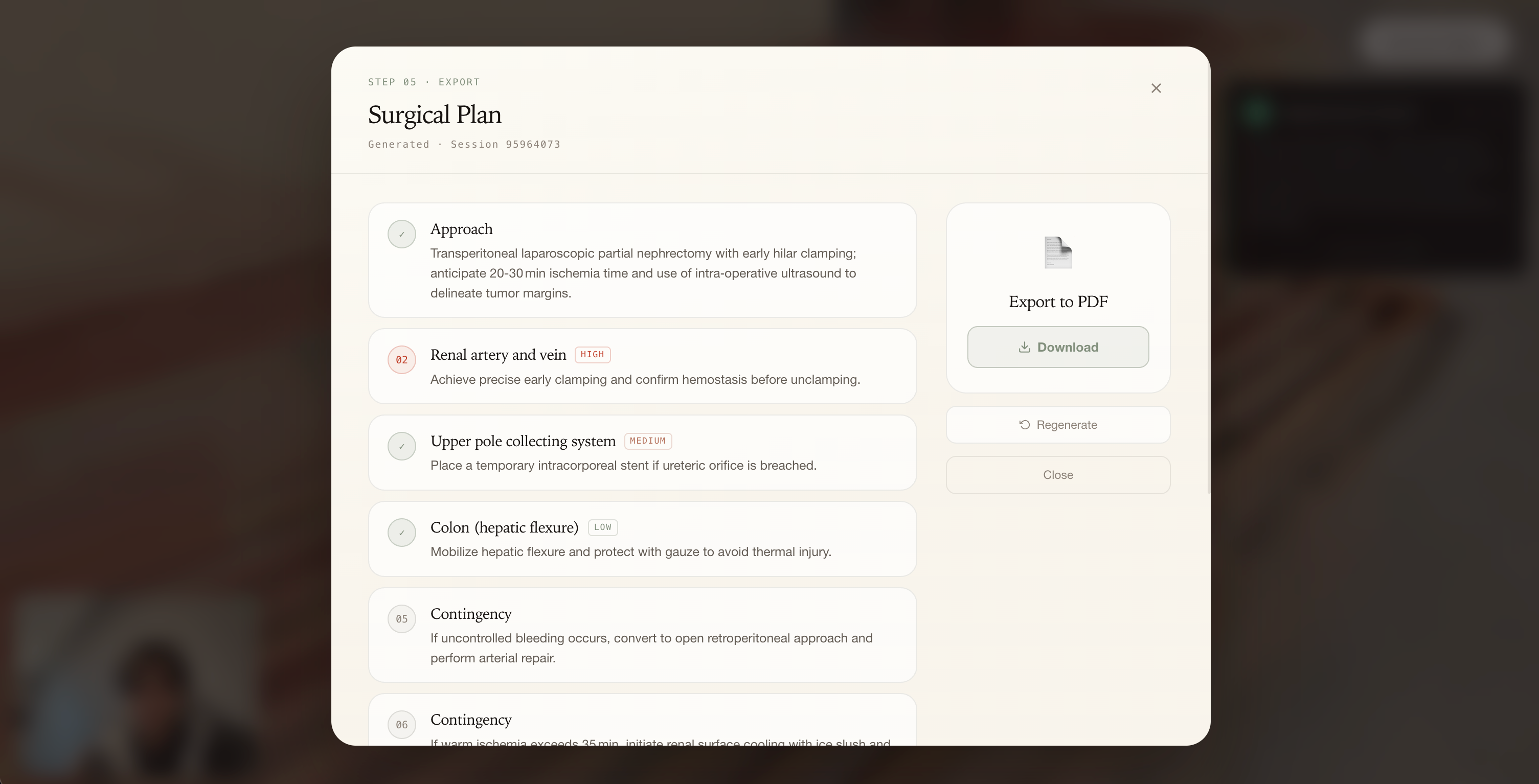Click the 05 Contingency step circle
The height and width of the screenshot is (784, 1539).
click(401, 619)
